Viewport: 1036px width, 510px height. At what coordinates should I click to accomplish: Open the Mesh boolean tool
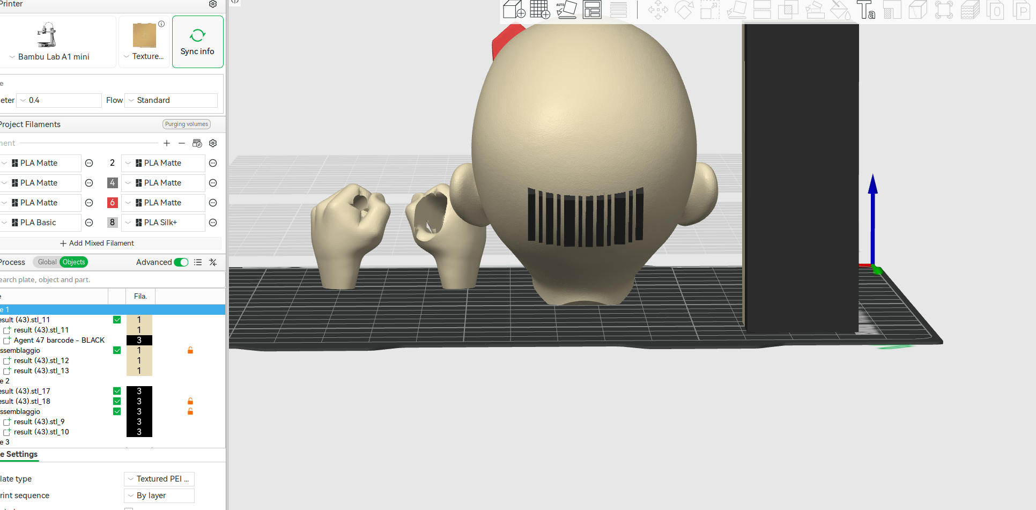click(788, 10)
